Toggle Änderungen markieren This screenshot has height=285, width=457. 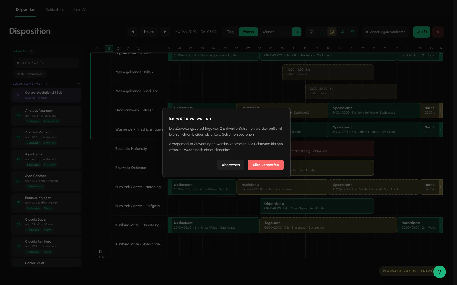[386, 32]
